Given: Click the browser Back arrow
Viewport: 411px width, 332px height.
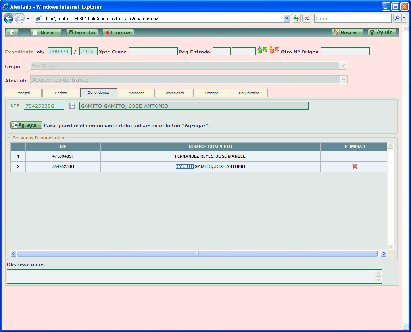Looking at the screenshot, I should tap(9, 19).
